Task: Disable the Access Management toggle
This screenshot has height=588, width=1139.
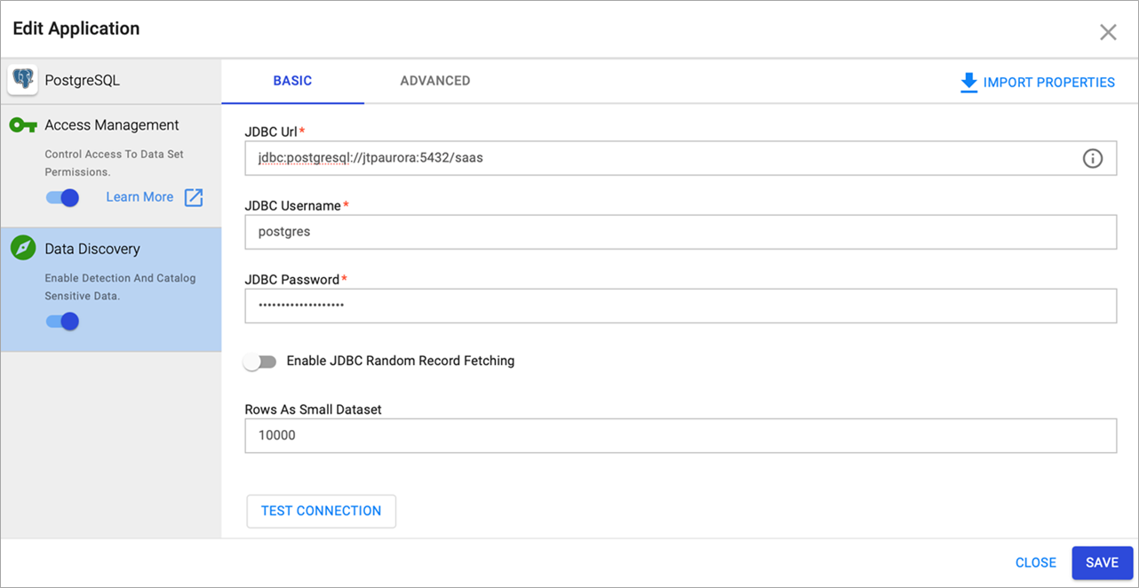Action: click(x=61, y=197)
